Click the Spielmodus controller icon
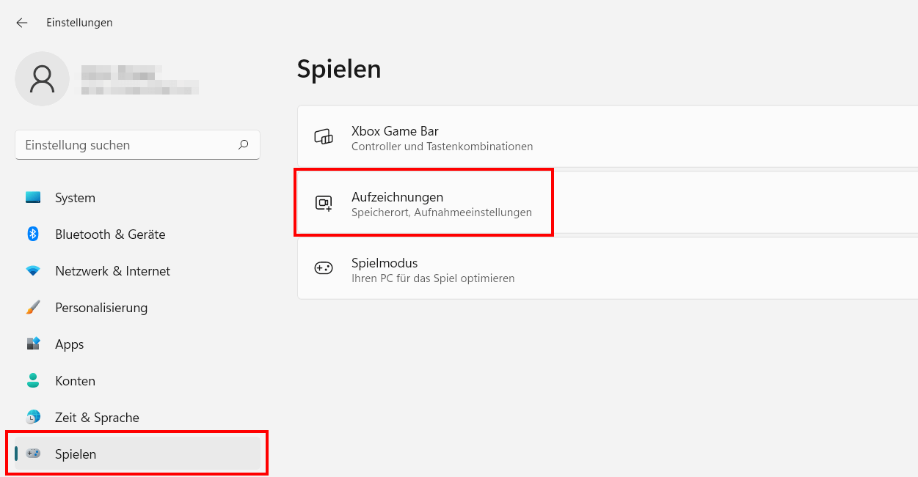Viewport: 918px width, 477px height. tap(324, 269)
